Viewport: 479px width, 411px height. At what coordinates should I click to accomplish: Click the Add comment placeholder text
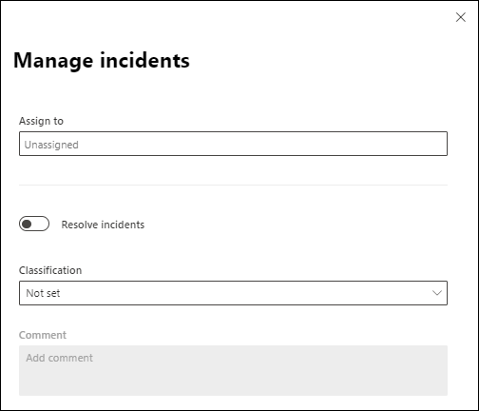tap(60, 358)
